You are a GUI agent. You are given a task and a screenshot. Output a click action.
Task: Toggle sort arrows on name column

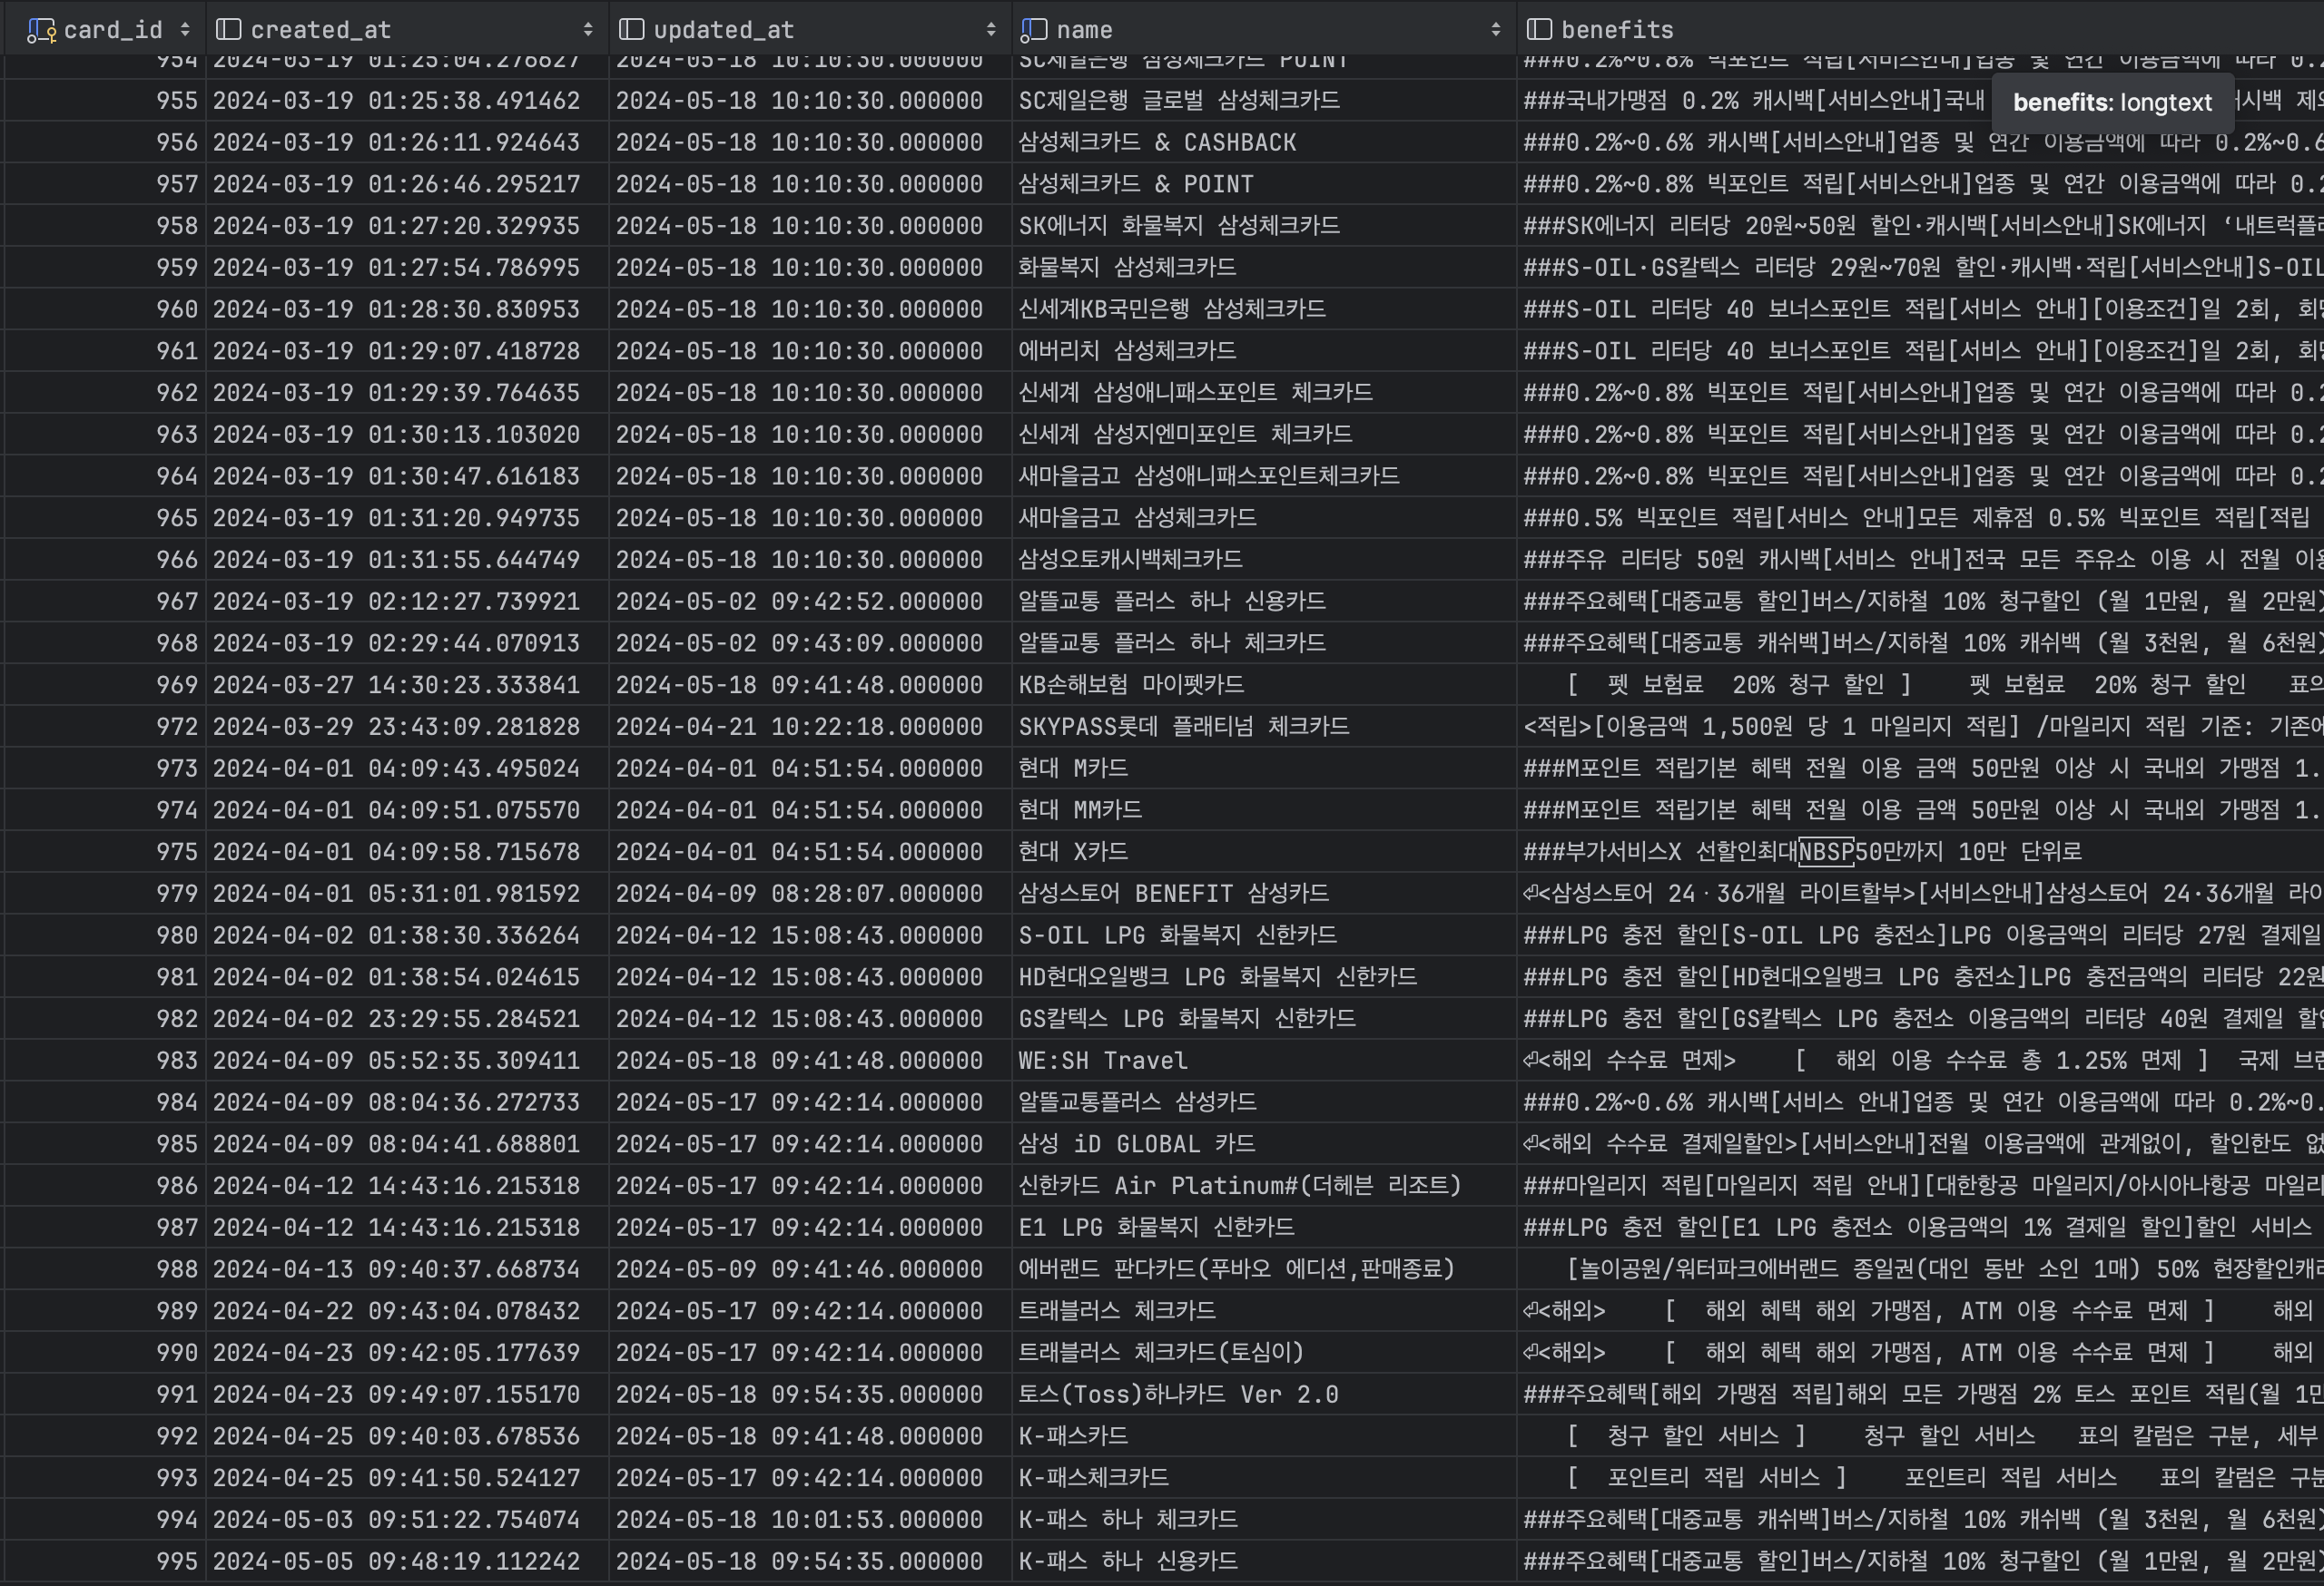pos(1496,30)
